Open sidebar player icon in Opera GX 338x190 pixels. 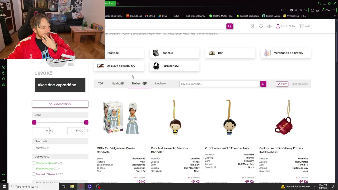point(4,67)
